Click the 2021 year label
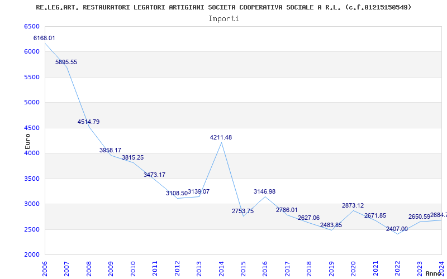This screenshot has height=279, width=447. [x=375, y=268]
